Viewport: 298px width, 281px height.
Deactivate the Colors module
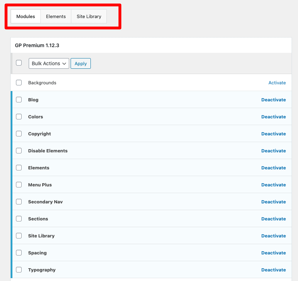click(x=273, y=117)
